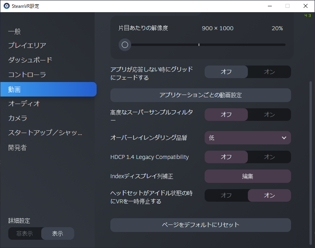Switch to the ダッシュボード page
This screenshot has height=248, width=315.
click(x=30, y=60)
